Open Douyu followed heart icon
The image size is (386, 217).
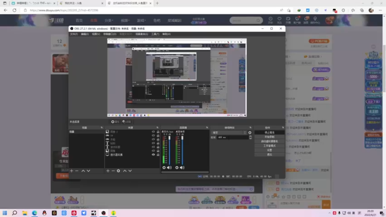tap(279, 20)
